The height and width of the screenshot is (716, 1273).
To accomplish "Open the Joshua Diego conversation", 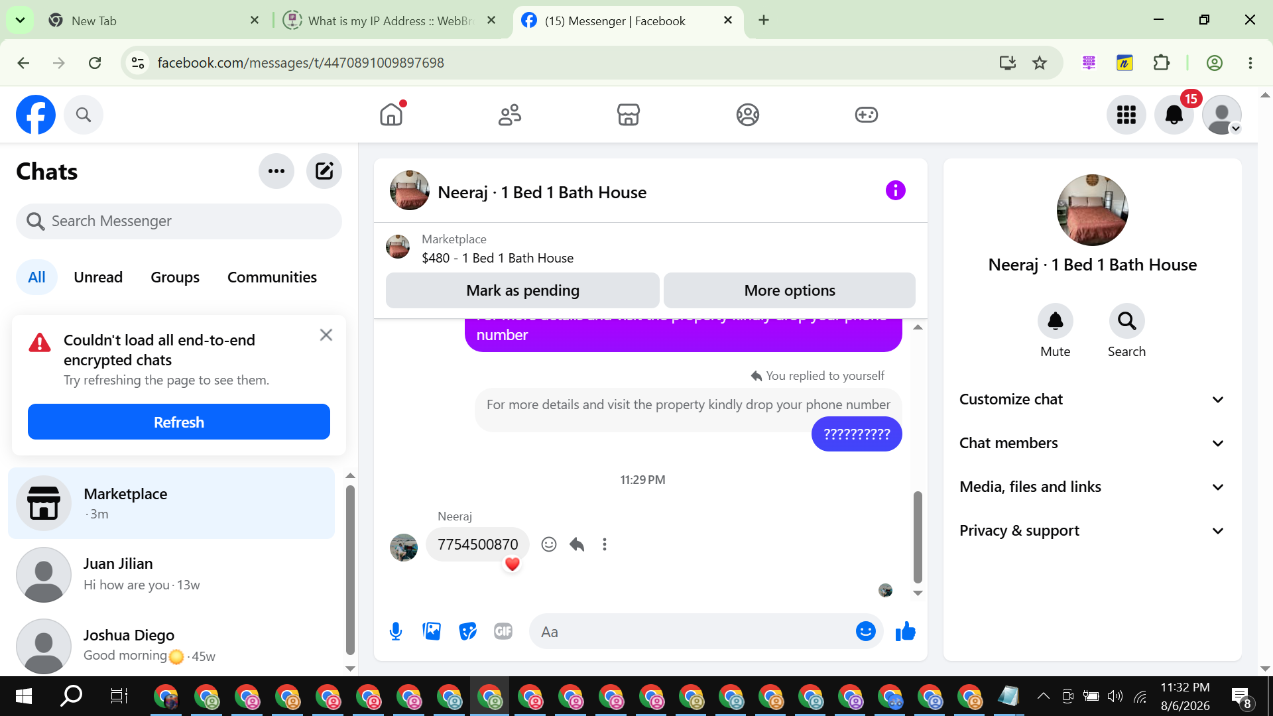I will [x=172, y=645].
